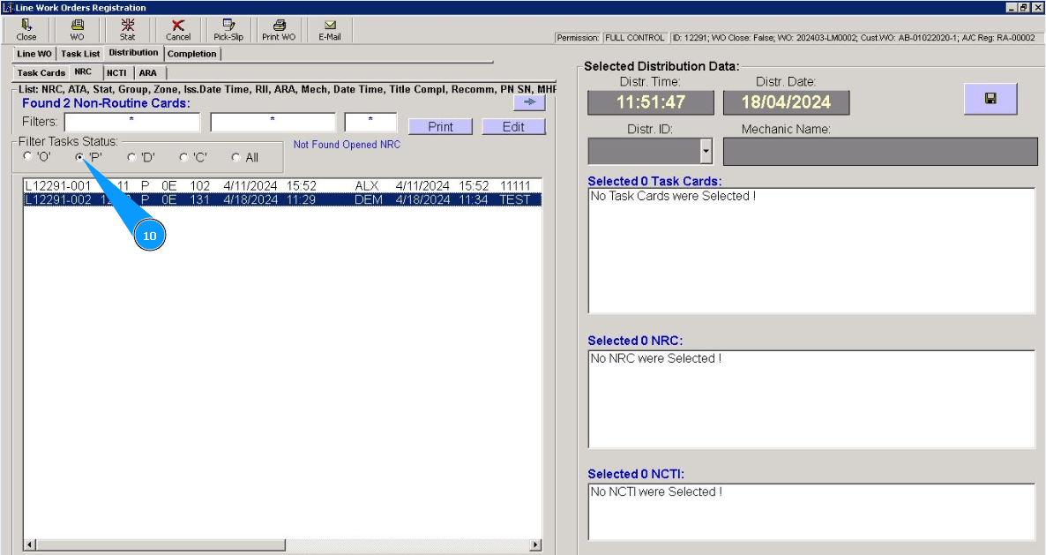Click the list horizontal scrollbar right arrow
The image size is (1046, 555).
[x=535, y=545]
